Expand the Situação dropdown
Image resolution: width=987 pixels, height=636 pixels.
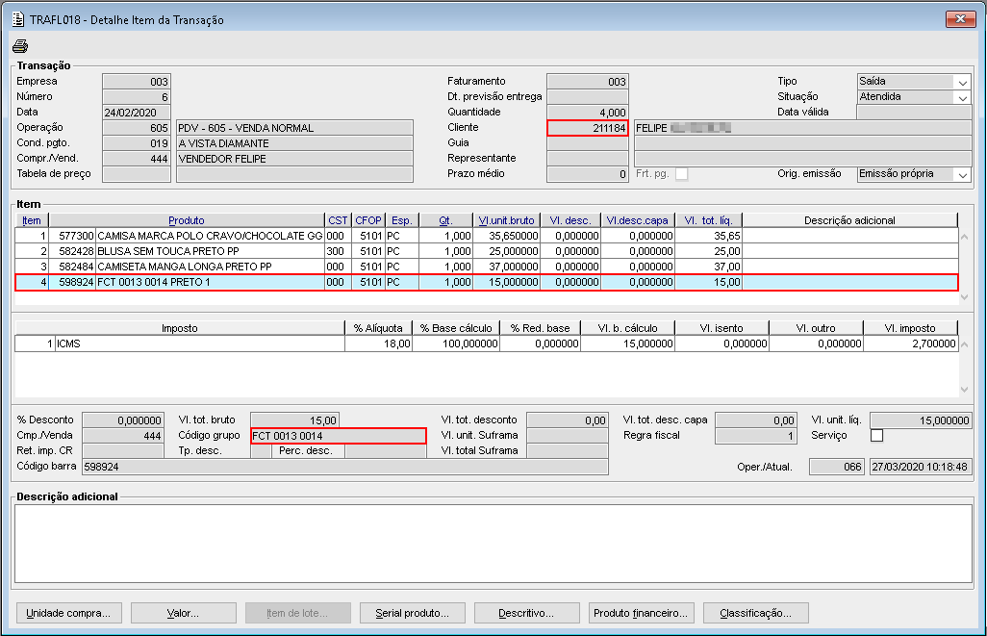click(x=962, y=97)
